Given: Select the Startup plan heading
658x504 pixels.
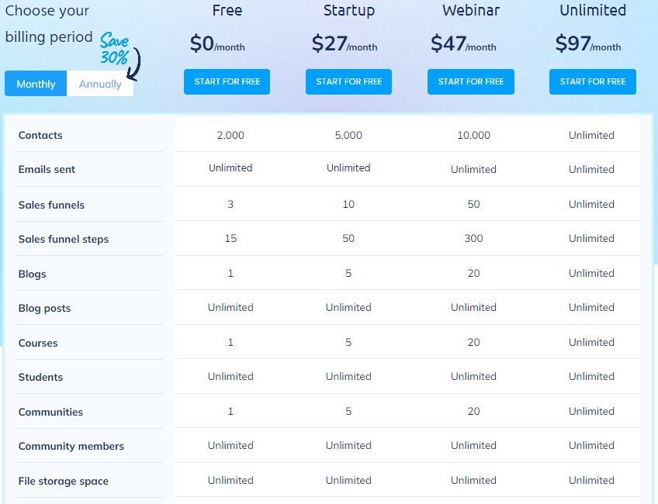Looking at the screenshot, I should [348, 11].
